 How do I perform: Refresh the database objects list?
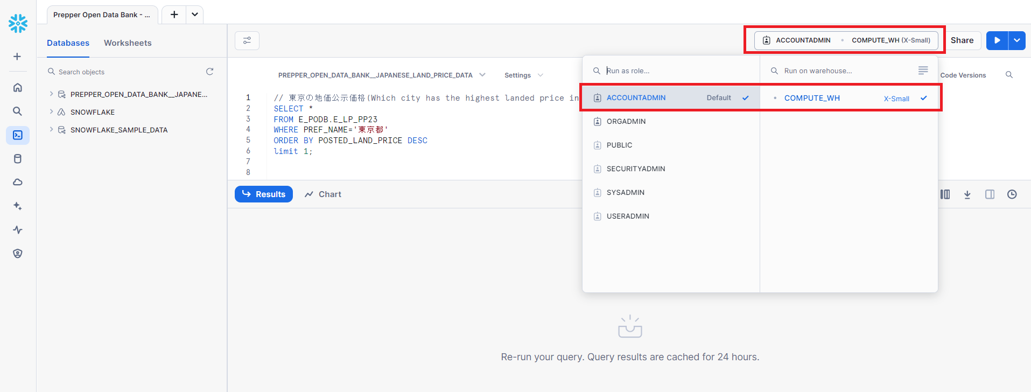210,72
